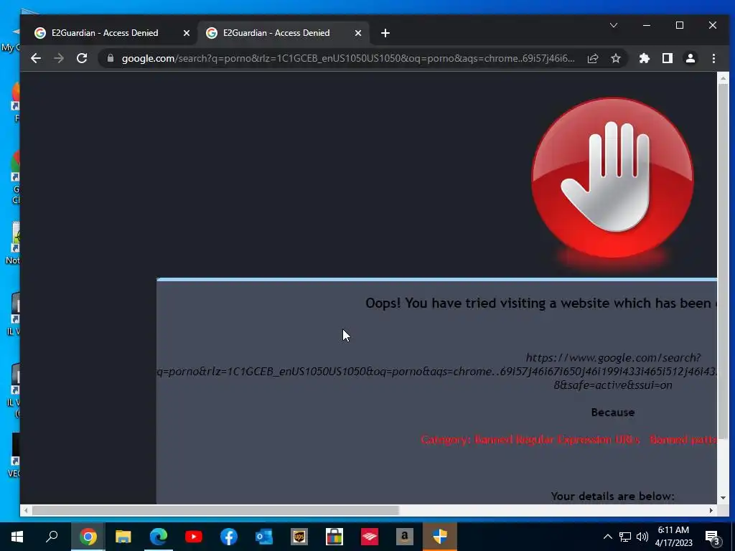Click the scroll right arrow
Viewport: 735px width, 551px height.
pyautogui.click(x=711, y=510)
